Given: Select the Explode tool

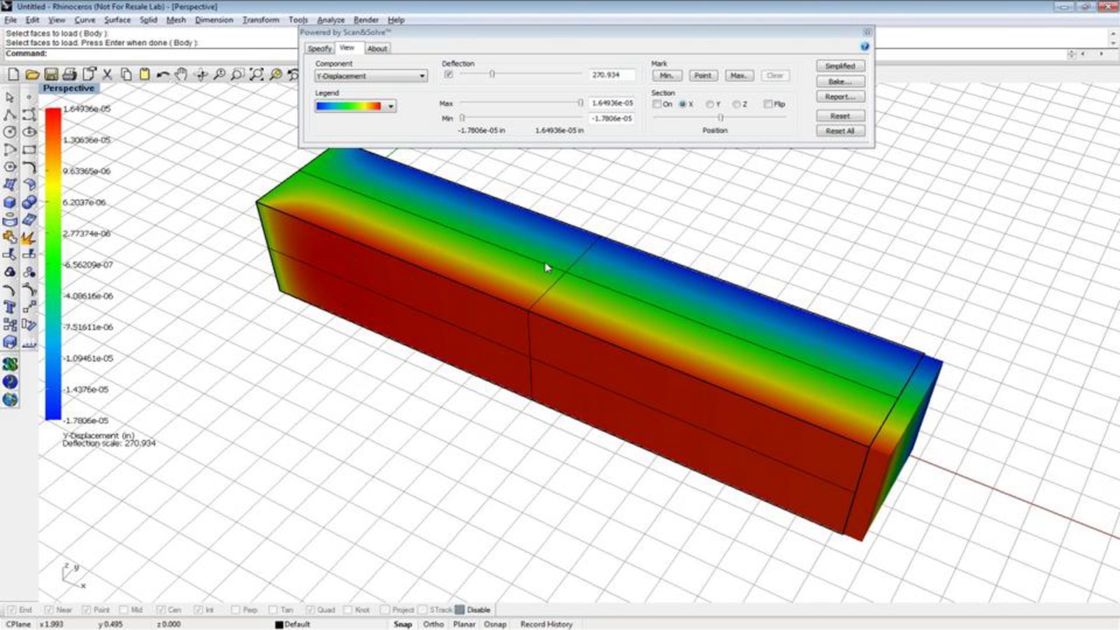Looking at the screenshot, I should [29, 238].
